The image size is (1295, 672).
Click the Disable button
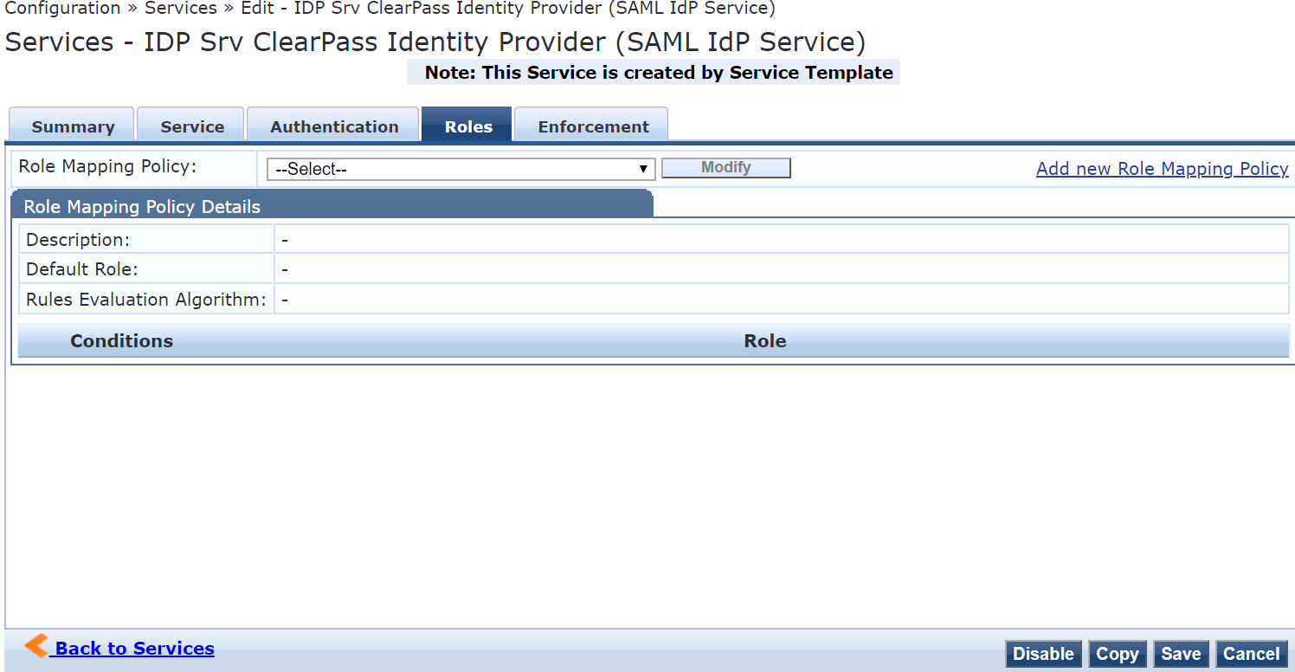(x=1043, y=654)
